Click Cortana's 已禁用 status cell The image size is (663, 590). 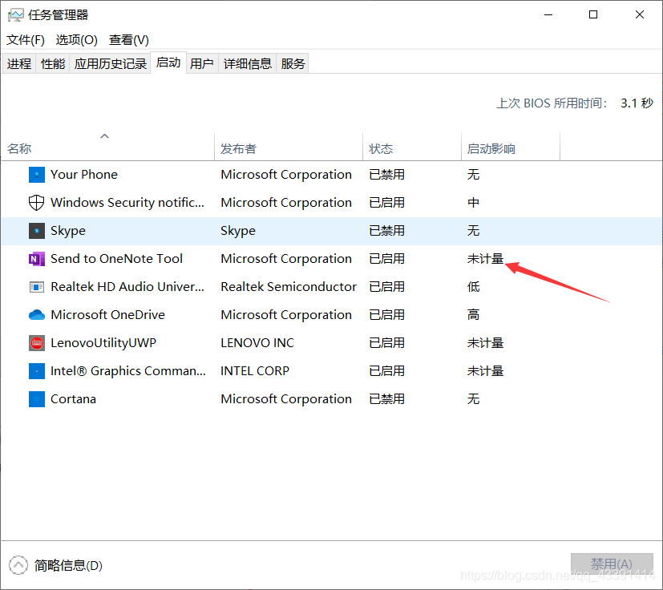coord(386,399)
